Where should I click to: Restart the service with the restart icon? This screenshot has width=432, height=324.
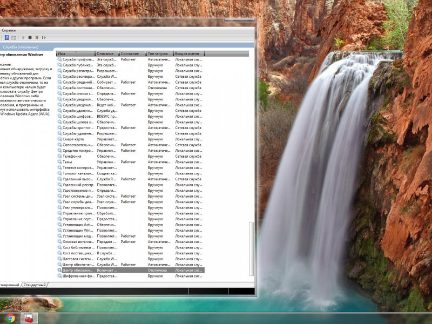point(44,37)
